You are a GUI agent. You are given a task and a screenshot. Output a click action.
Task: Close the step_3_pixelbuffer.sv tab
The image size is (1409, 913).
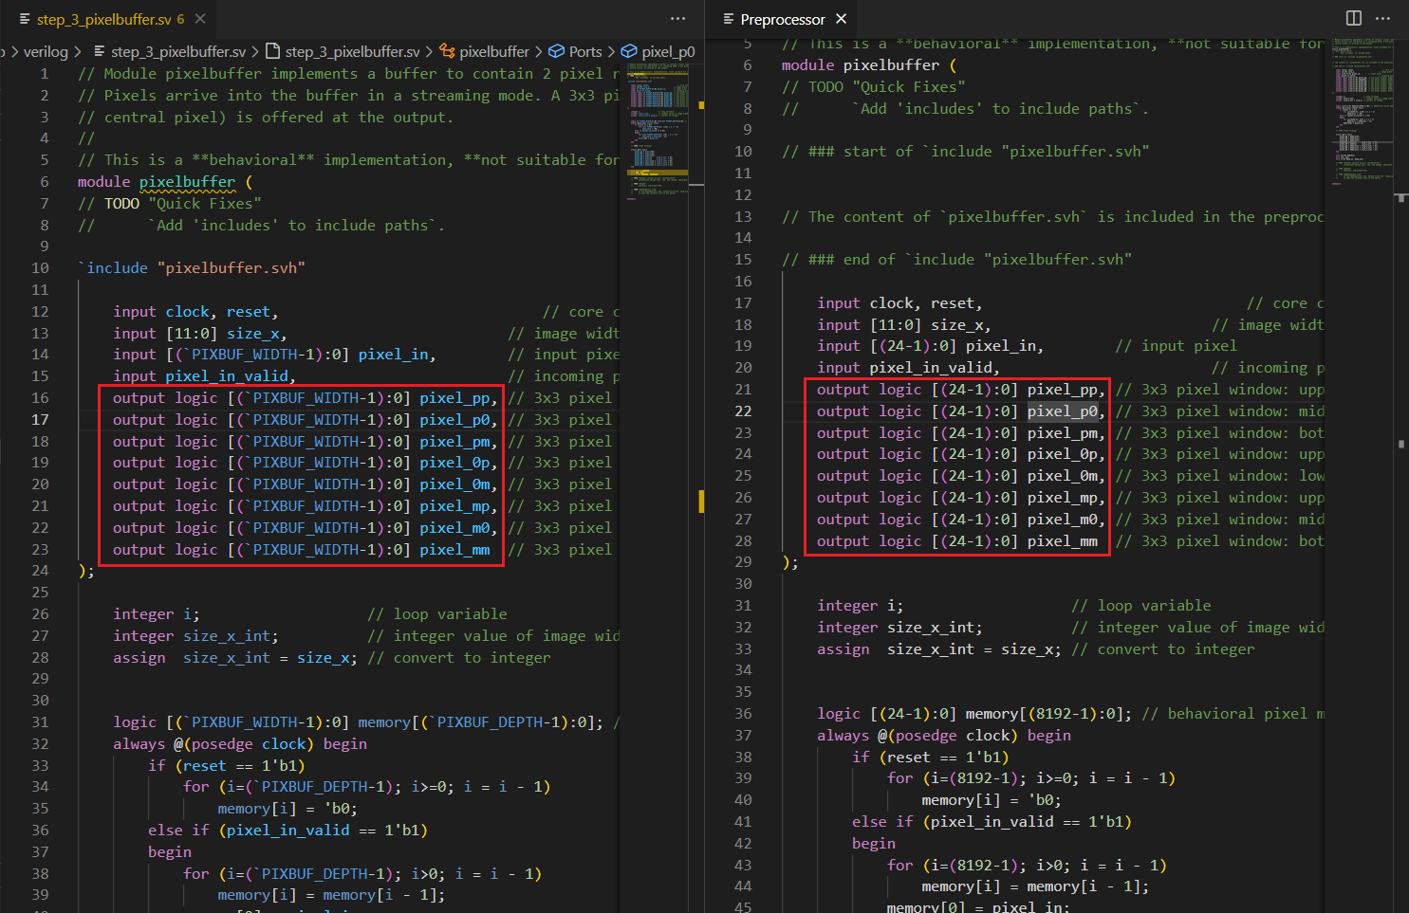pos(200,19)
